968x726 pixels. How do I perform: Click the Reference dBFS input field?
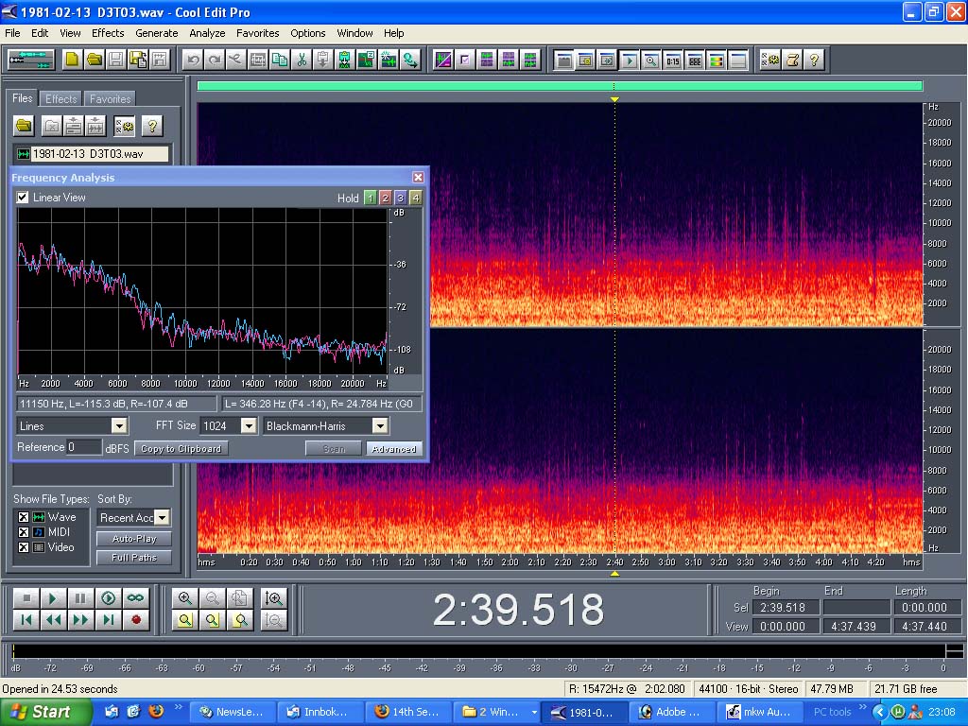(x=84, y=447)
